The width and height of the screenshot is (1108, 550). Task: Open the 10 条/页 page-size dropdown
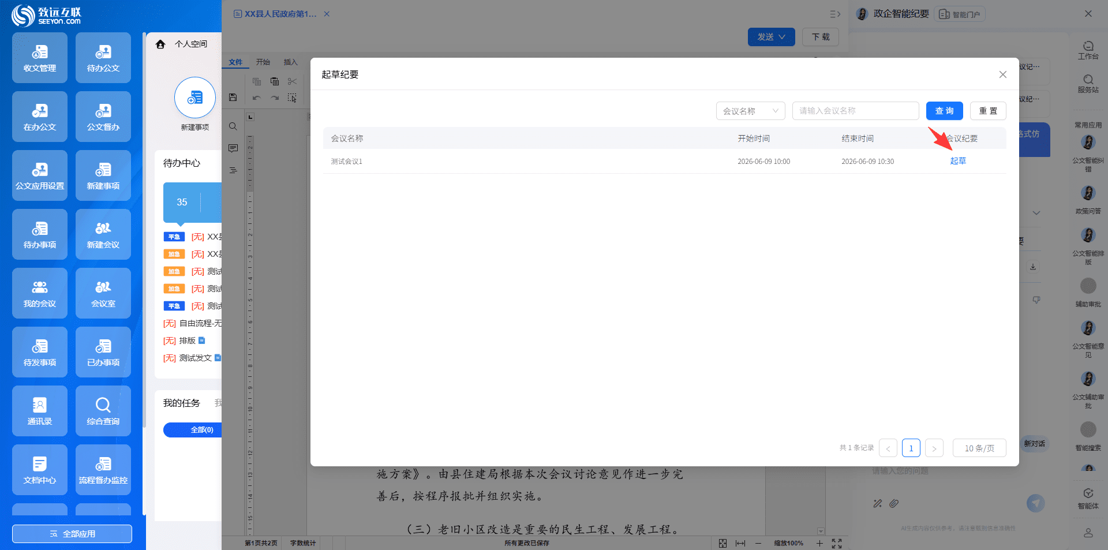(979, 448)
